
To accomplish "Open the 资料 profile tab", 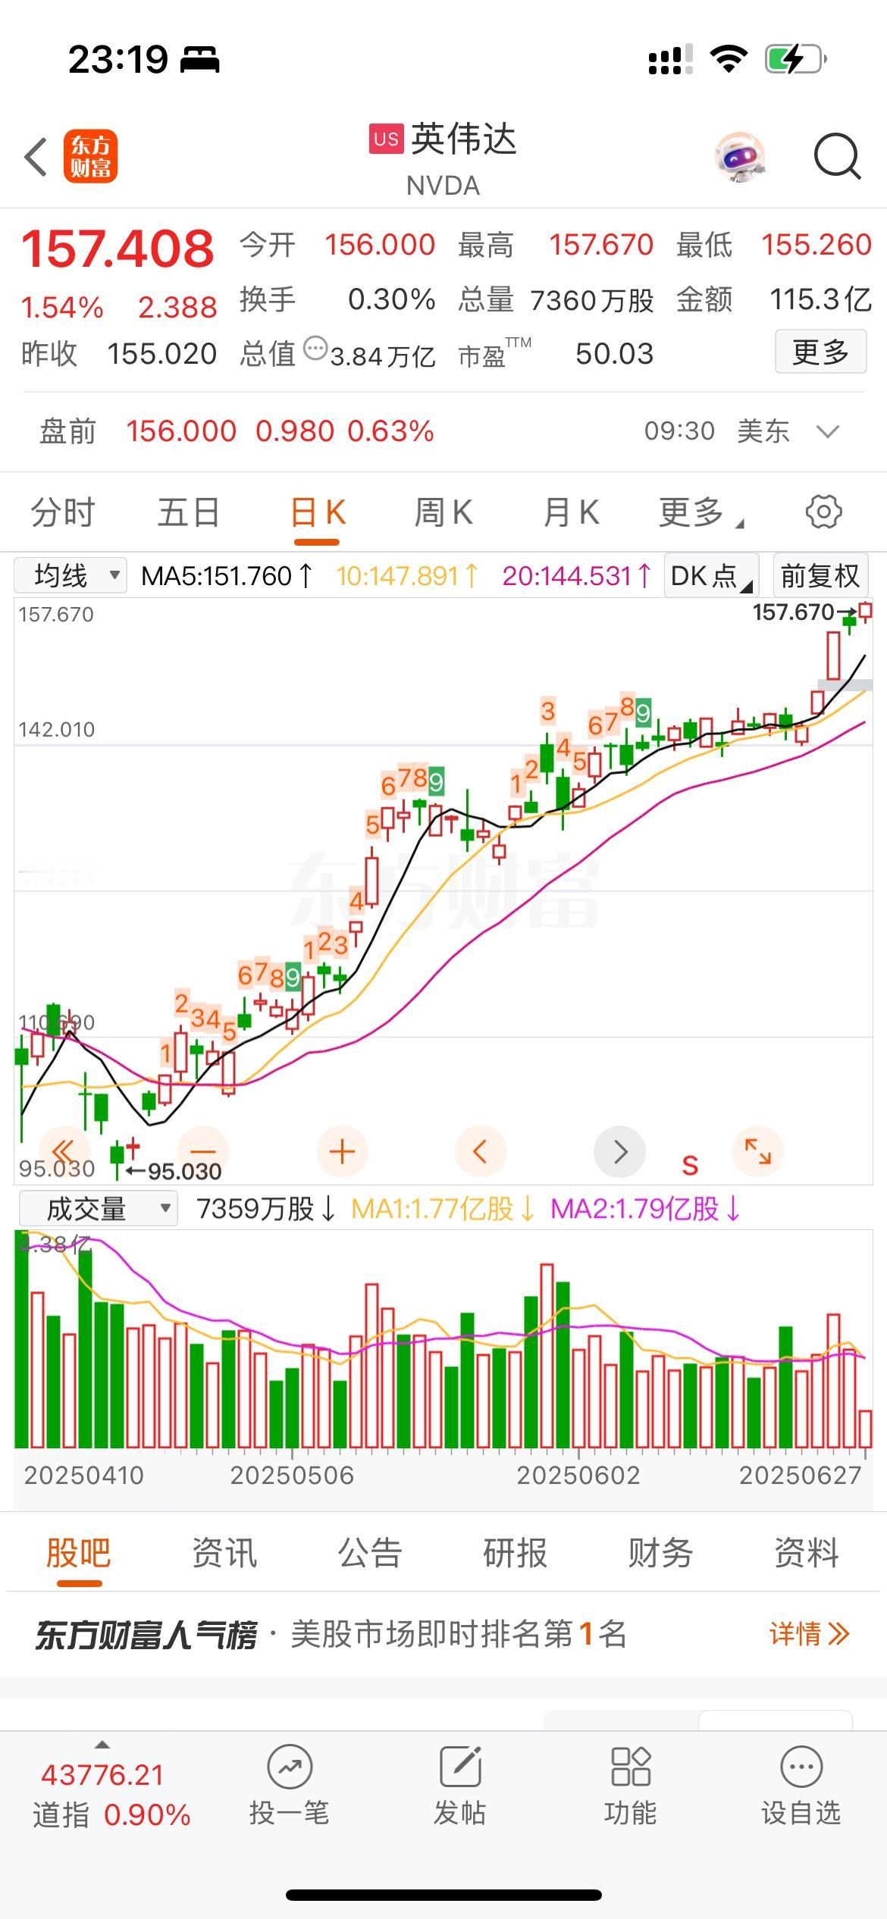I will point(806,1553).
